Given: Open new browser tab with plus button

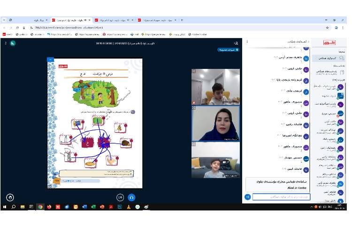Looking at the screenshot, I should (x=182, y=20).
